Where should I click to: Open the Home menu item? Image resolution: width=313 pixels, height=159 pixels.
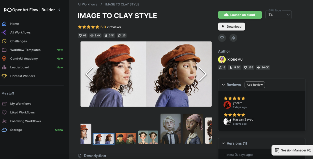[x=14, y=24]
